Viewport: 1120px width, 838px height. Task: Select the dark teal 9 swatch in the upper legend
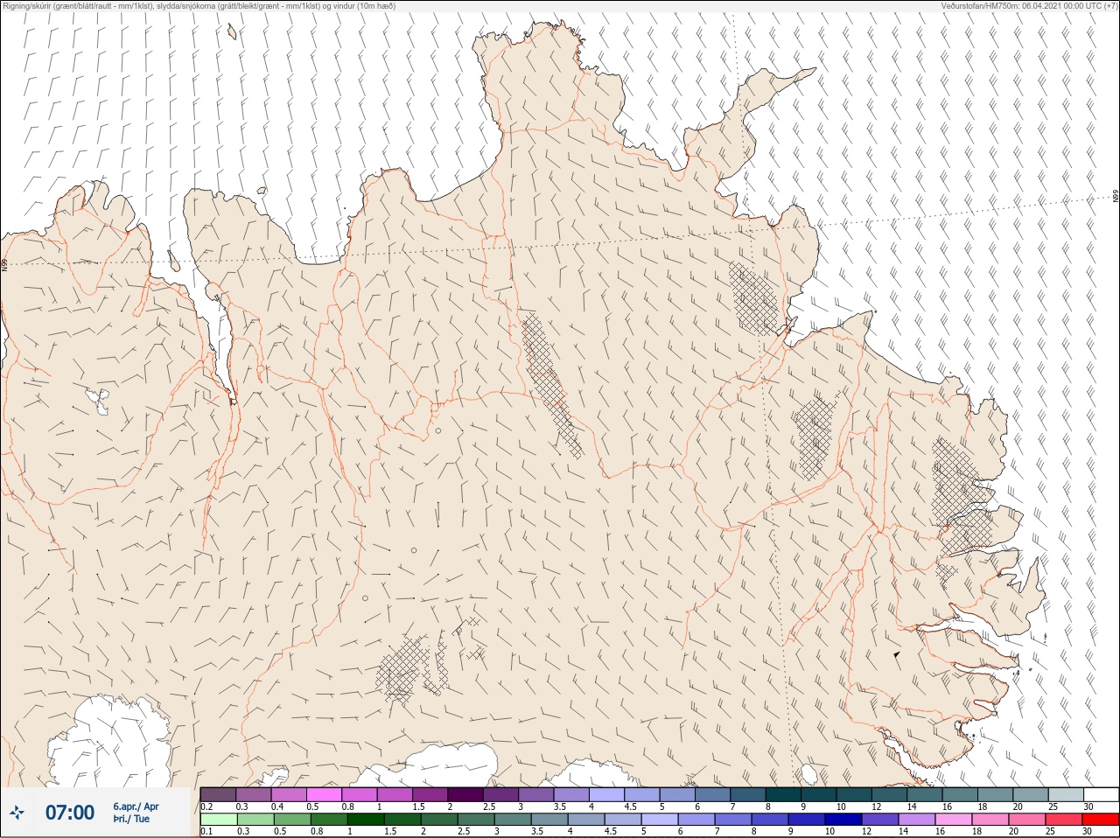click(819, 794)
